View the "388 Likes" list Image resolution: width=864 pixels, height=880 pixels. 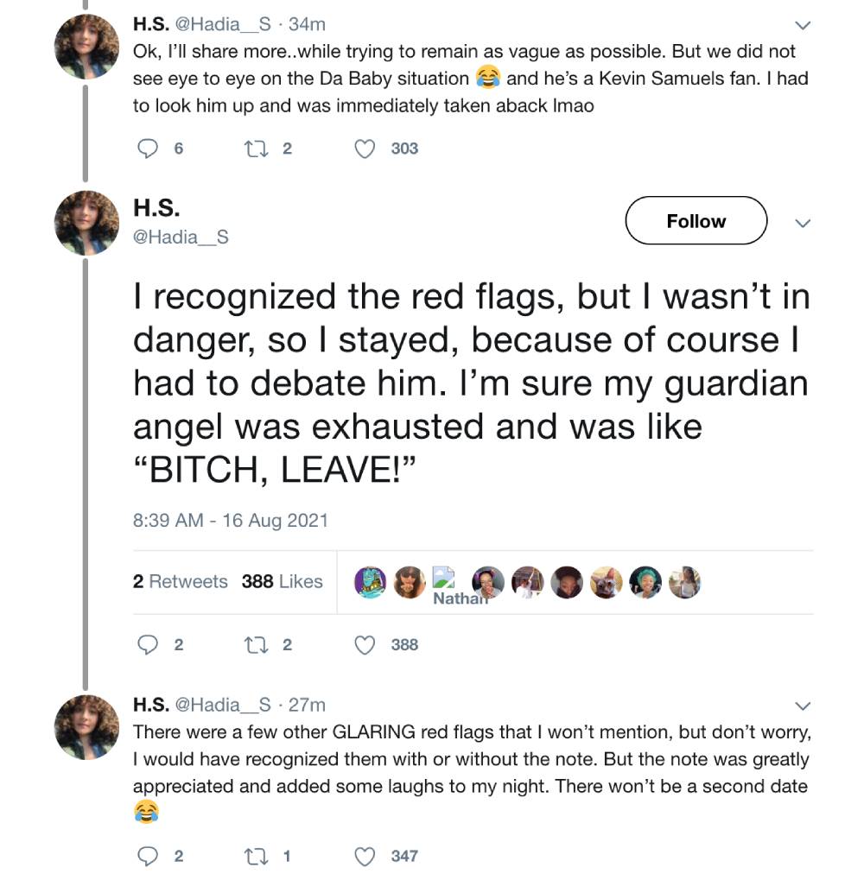[x=282, y=581]
